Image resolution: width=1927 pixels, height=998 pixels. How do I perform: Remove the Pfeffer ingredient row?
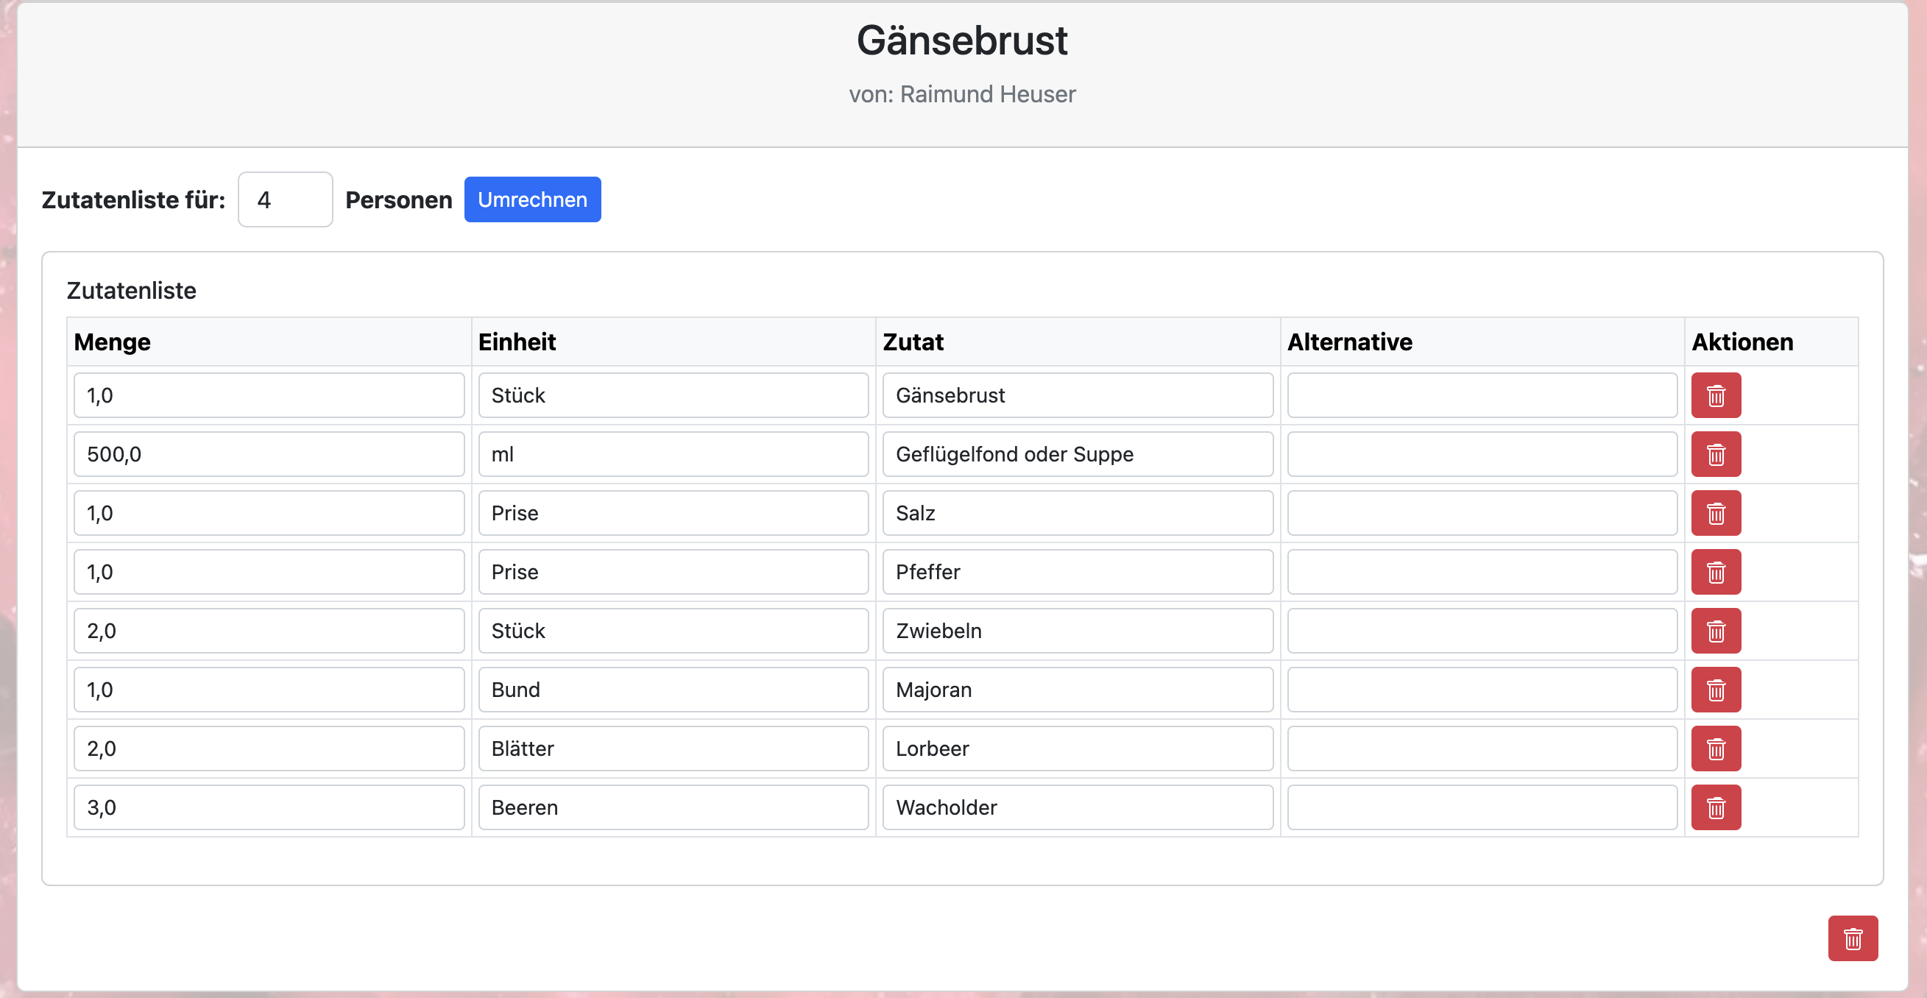pyautogui.click(x=1715, y=573)
